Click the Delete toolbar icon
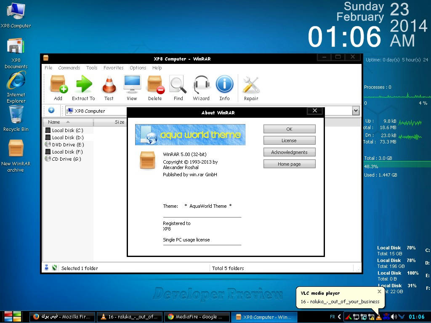The height and width of the screenshot is (323, 431). pyautogui.click(x=155, y=88)
